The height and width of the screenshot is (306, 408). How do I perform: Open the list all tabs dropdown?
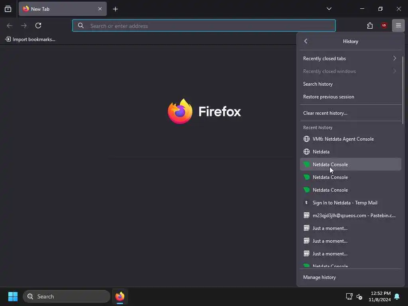pos(329,9)
